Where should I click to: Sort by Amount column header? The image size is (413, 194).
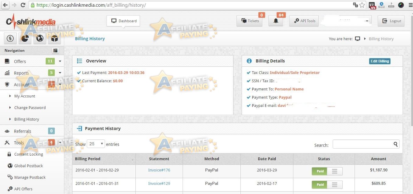[378, 159]
